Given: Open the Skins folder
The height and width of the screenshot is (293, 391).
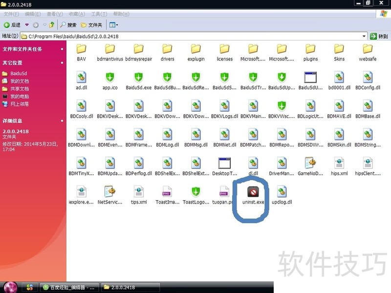Looking at the screenshot, I should point(339,53).
